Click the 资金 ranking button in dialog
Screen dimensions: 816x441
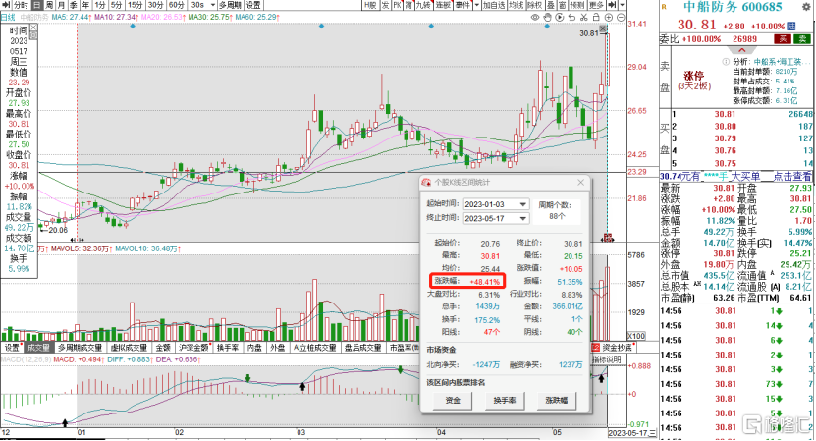tap(453, 400)
